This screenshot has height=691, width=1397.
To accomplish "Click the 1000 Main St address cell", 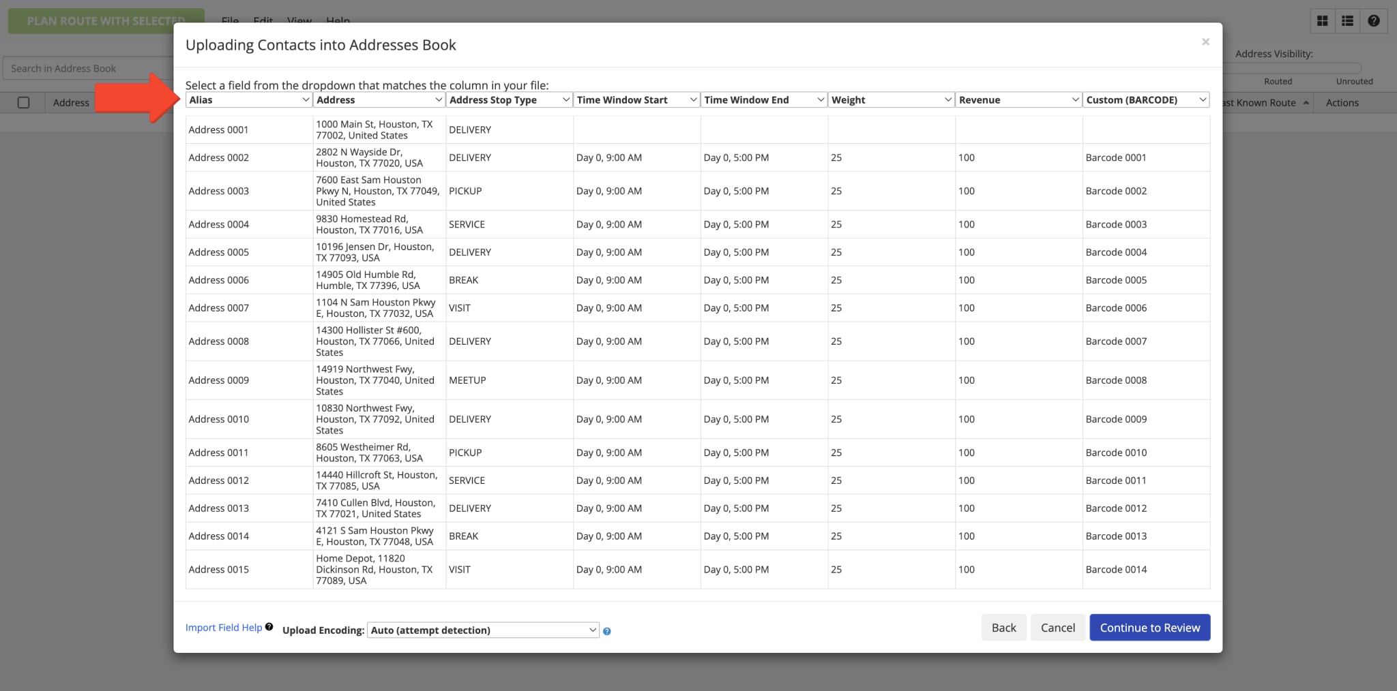I will click(x=379, y=129).
